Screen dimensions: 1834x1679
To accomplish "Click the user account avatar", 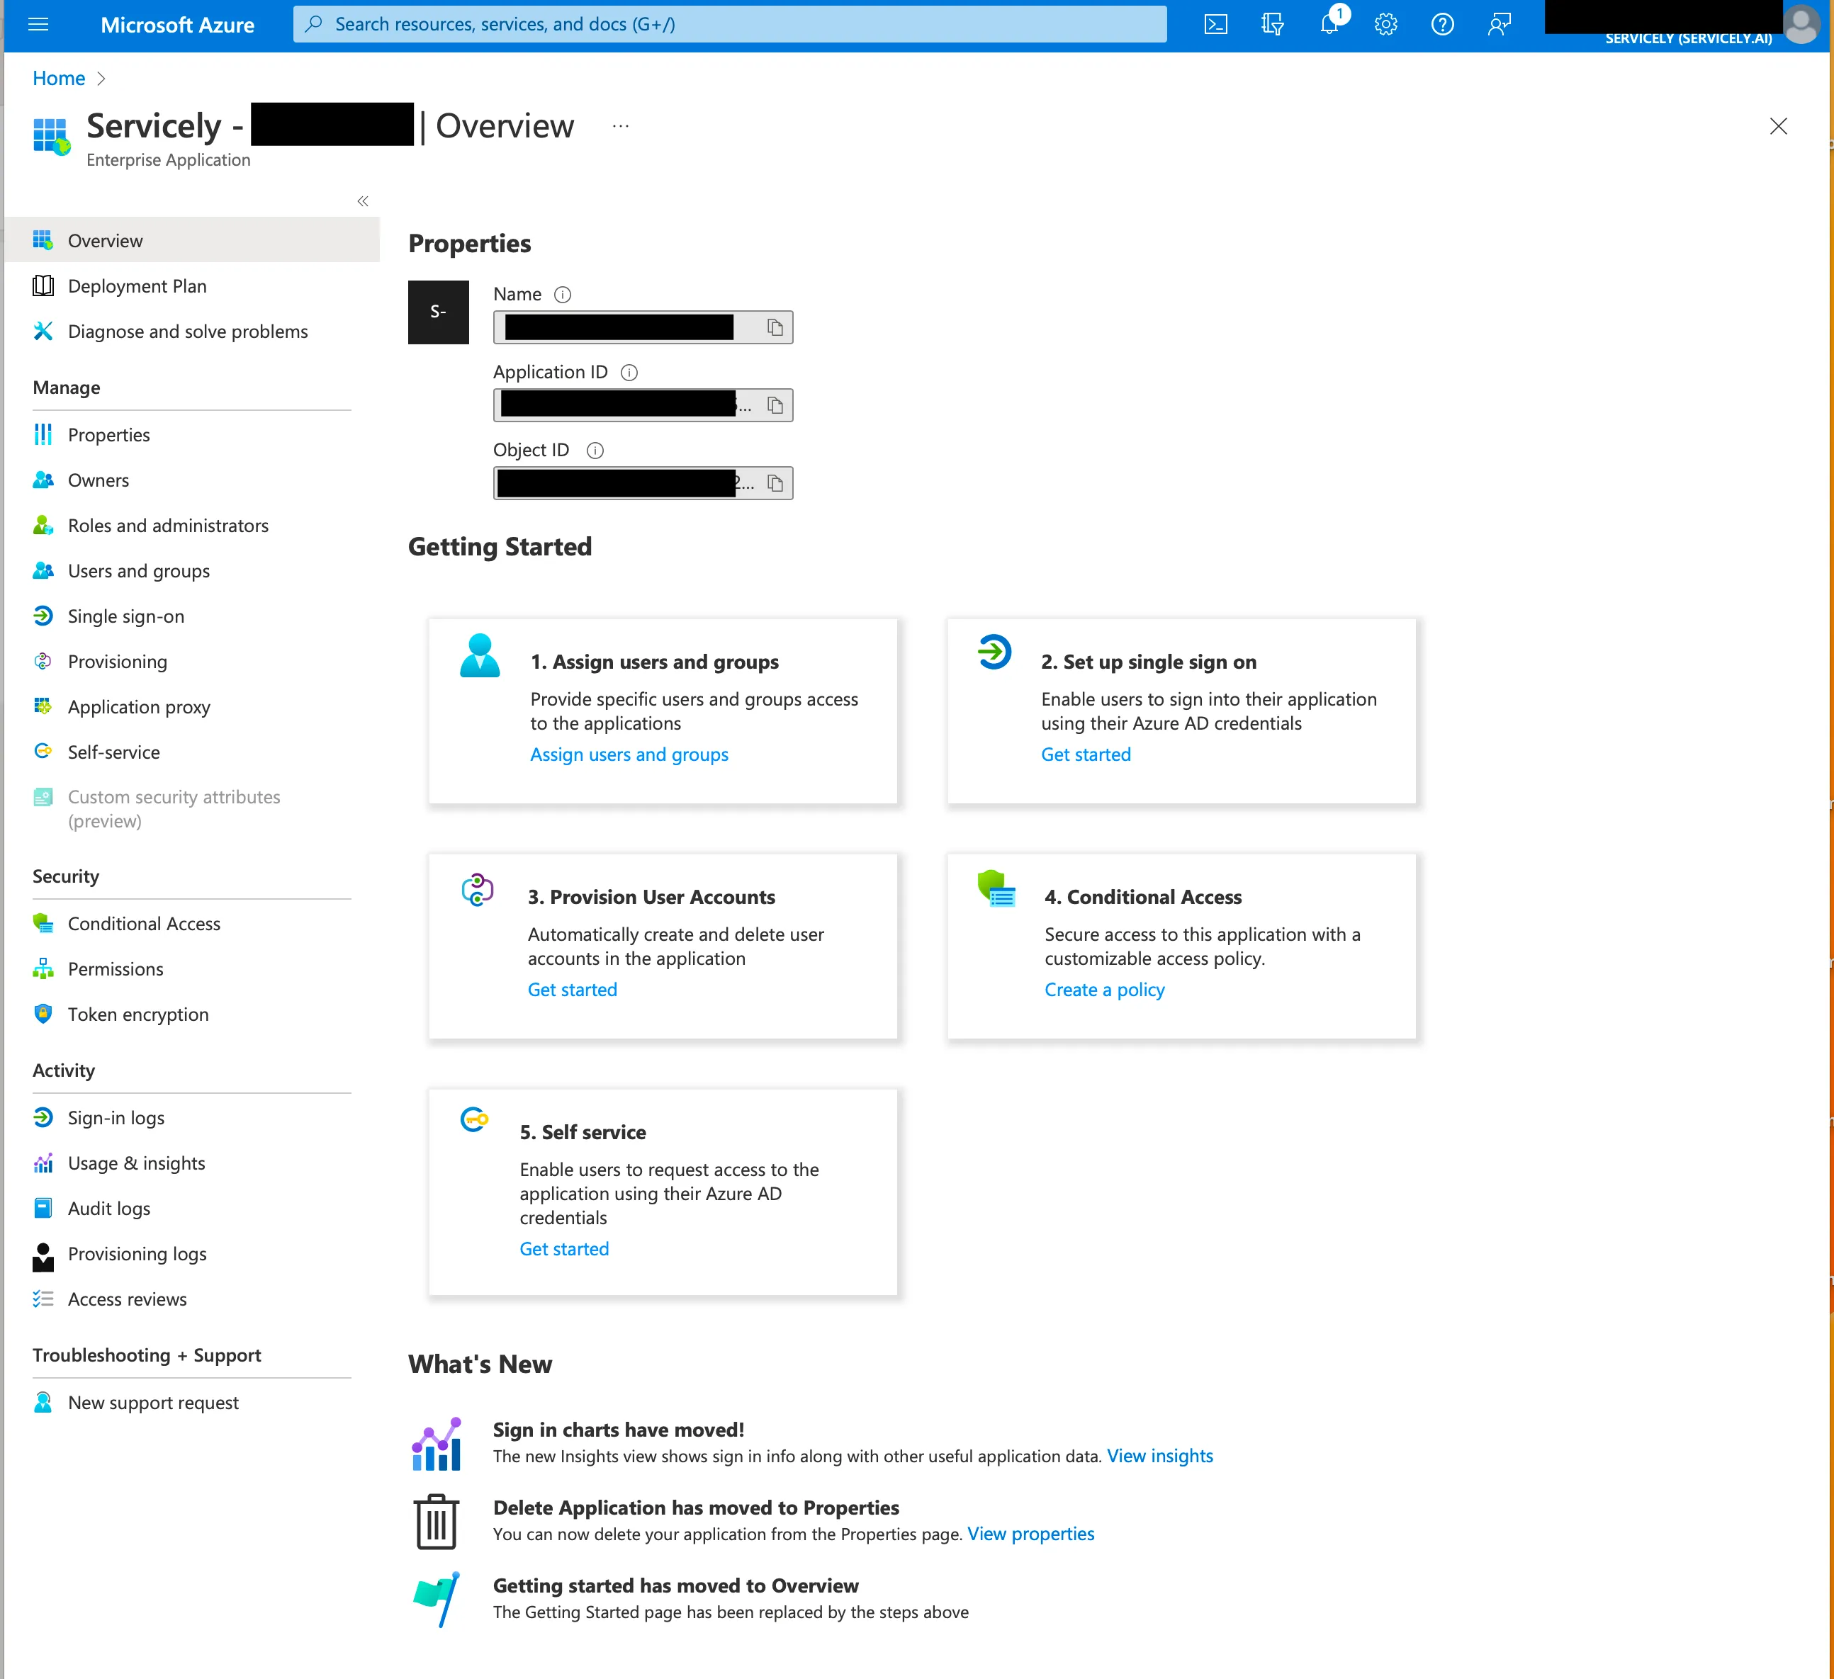I will (x=1801, y=25).
